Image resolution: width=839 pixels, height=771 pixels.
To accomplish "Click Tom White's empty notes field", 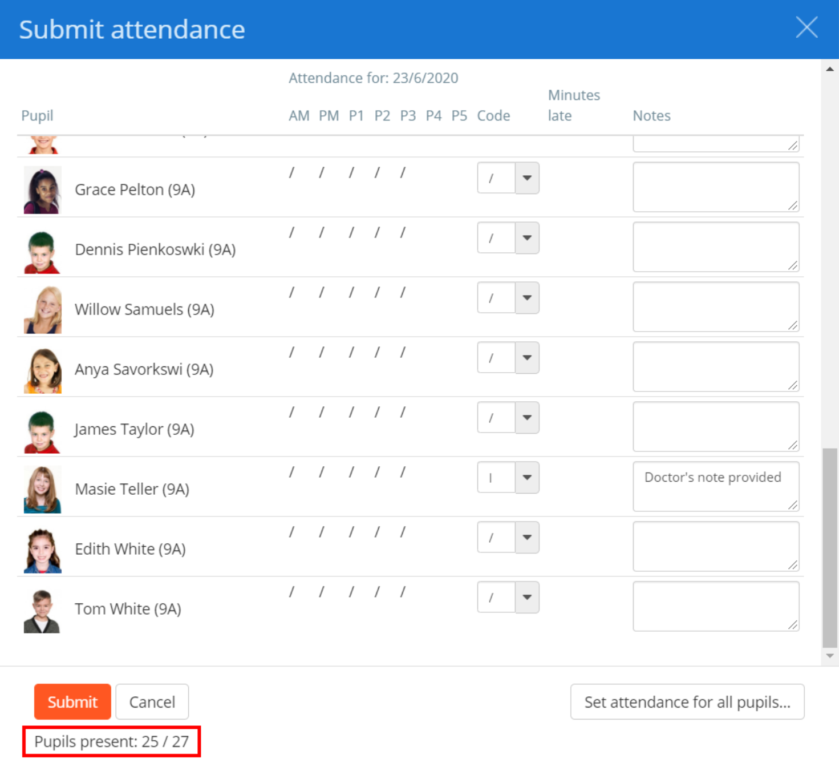I will (716, 606).
